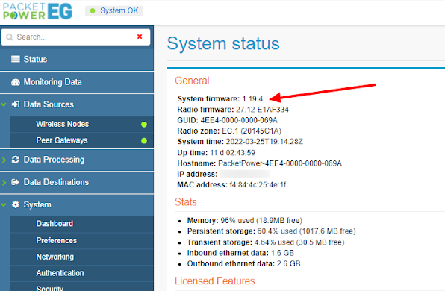Click Persistent storage 60.4% used entry
This screenshot has width=445, height=291.
pos(271,231)
